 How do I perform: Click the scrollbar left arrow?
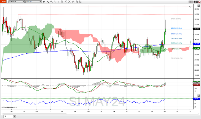tap(2, 114)
